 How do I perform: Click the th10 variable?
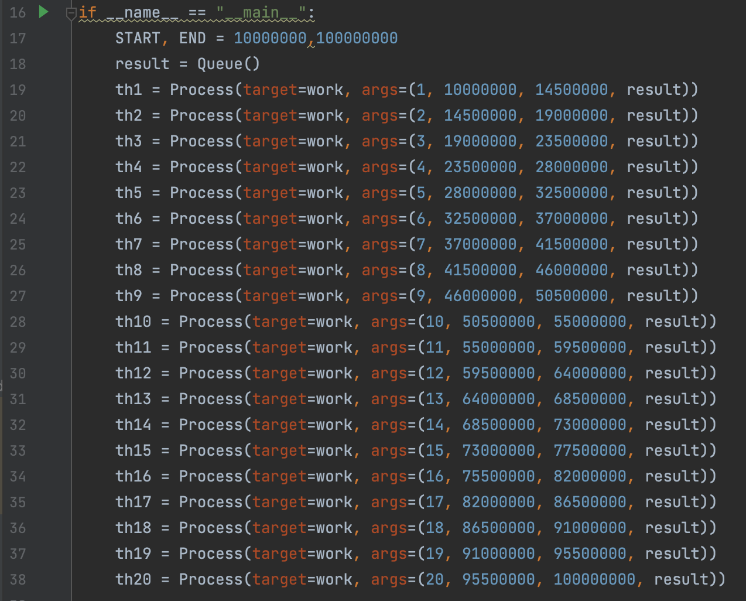pos(134,322)
